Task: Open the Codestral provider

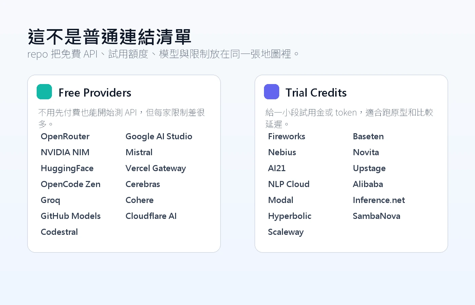Action: click(x=59, y=232)
